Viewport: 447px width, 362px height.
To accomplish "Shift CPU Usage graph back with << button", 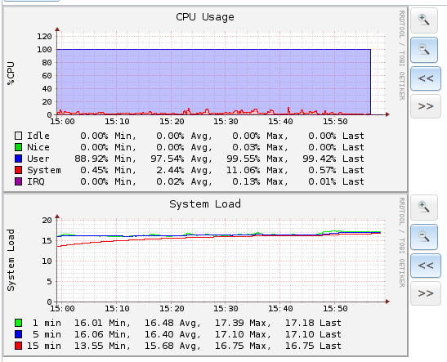I will point(426,78).
